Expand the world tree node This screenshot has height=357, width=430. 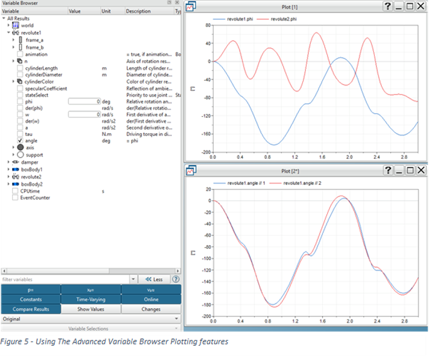8,25
